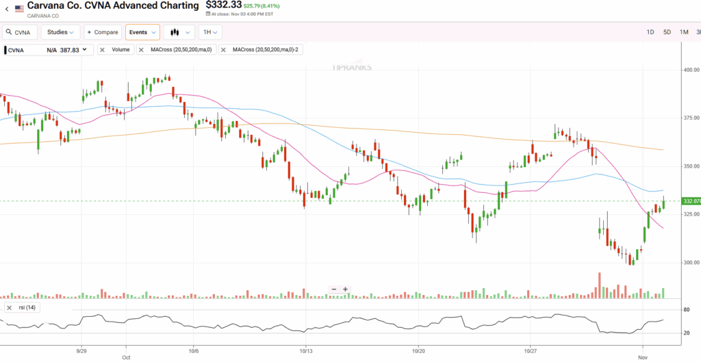Zoom in chart with plus icon
The height and width of the screenshot is (362, 701).
click(346, 289)
